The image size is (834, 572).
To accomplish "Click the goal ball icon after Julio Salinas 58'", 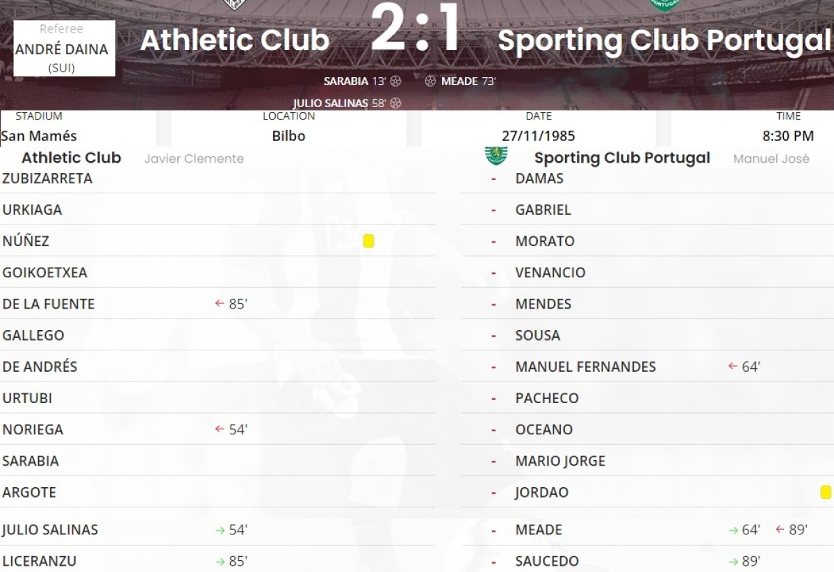I will [x=395, y=103].
